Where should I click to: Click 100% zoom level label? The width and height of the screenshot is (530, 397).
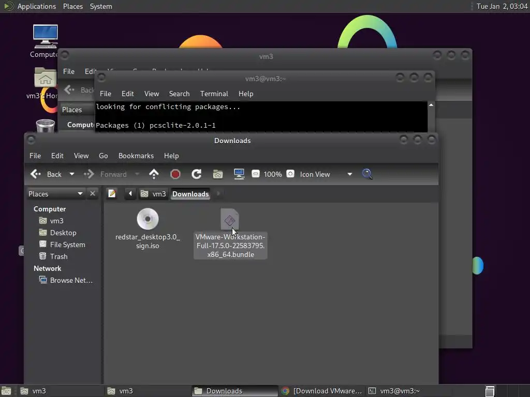click(x=272, y=174)
